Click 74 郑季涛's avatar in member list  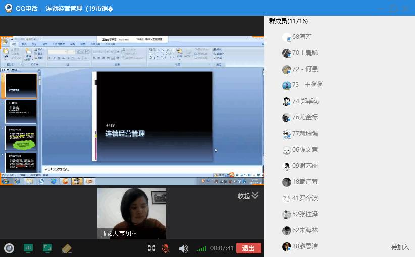click(x=286, y=101)
